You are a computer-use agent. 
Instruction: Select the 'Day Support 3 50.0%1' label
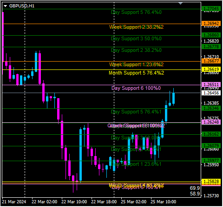tap(136, 138)
